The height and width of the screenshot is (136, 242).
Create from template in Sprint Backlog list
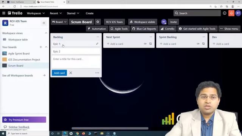pyautogui.click(x=203, y=44)
